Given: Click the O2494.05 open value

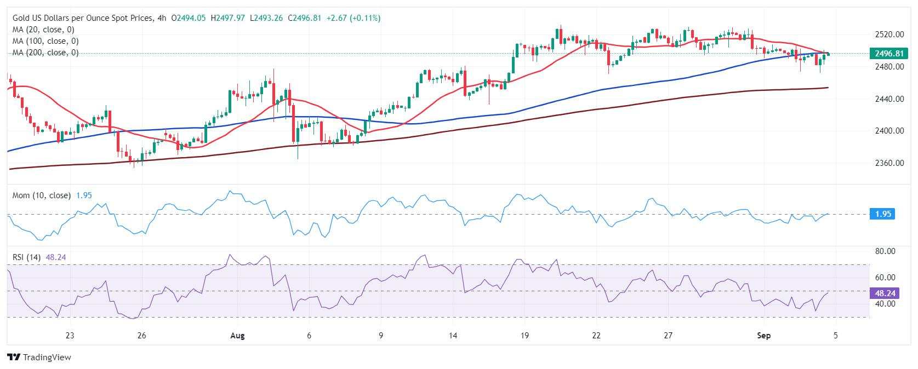Looking at the screenshot, I should click(189, 18).
